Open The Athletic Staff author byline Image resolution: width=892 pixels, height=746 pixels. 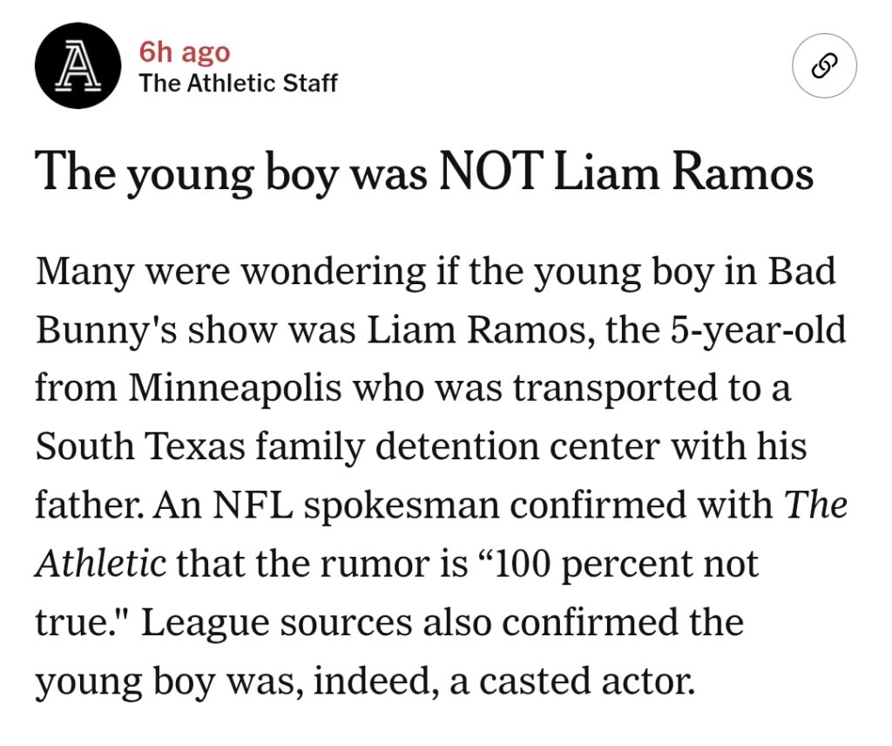tap(238, 84)
